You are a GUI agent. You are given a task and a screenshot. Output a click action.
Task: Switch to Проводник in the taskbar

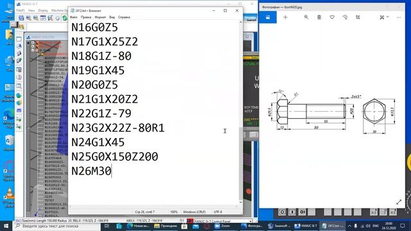166,226
